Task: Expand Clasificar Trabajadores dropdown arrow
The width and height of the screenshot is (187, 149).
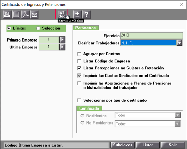Action: (x=180, y=43)
